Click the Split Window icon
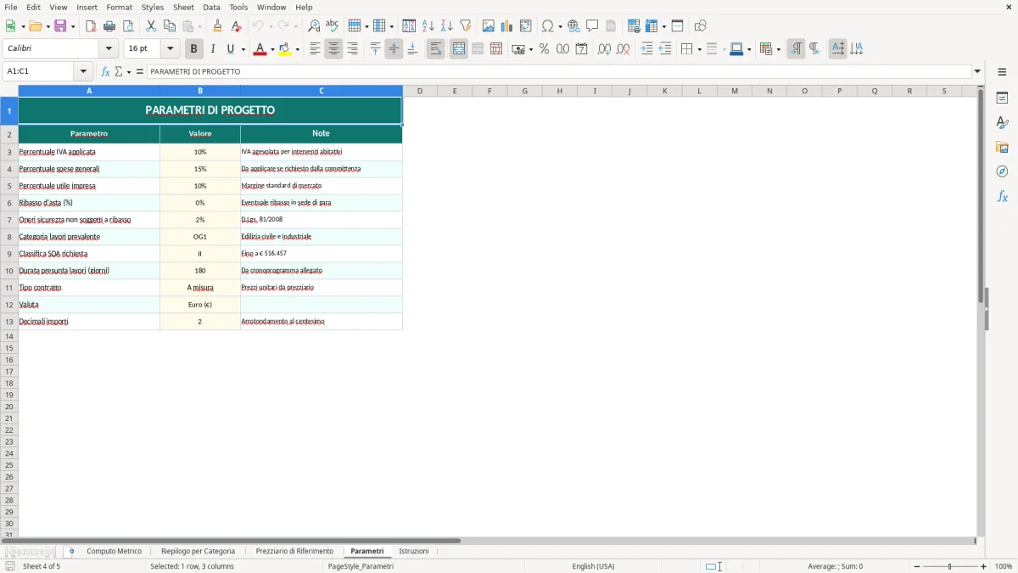 point(678,26)
